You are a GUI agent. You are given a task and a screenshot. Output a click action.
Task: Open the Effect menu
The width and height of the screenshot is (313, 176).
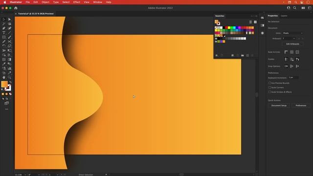pos(76,2)
